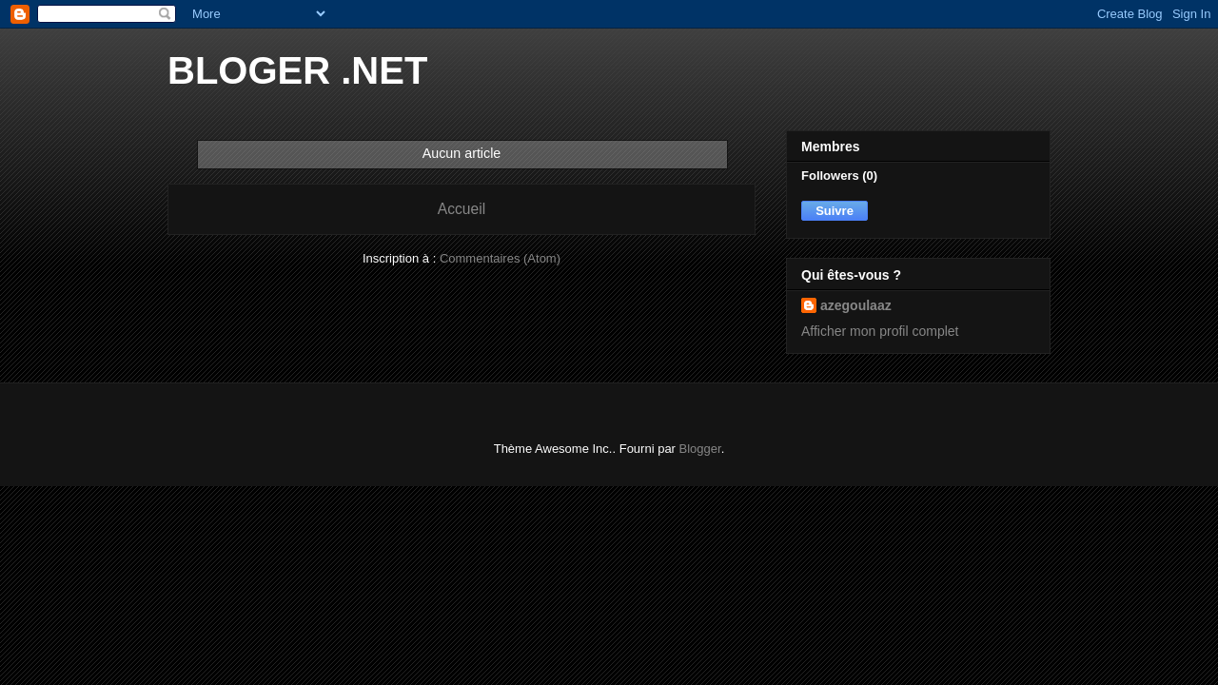This screenshot has width=1218, height=685.
Task: Click the Qui êtes-vous ? heading
Action: [x=851, y=275]
